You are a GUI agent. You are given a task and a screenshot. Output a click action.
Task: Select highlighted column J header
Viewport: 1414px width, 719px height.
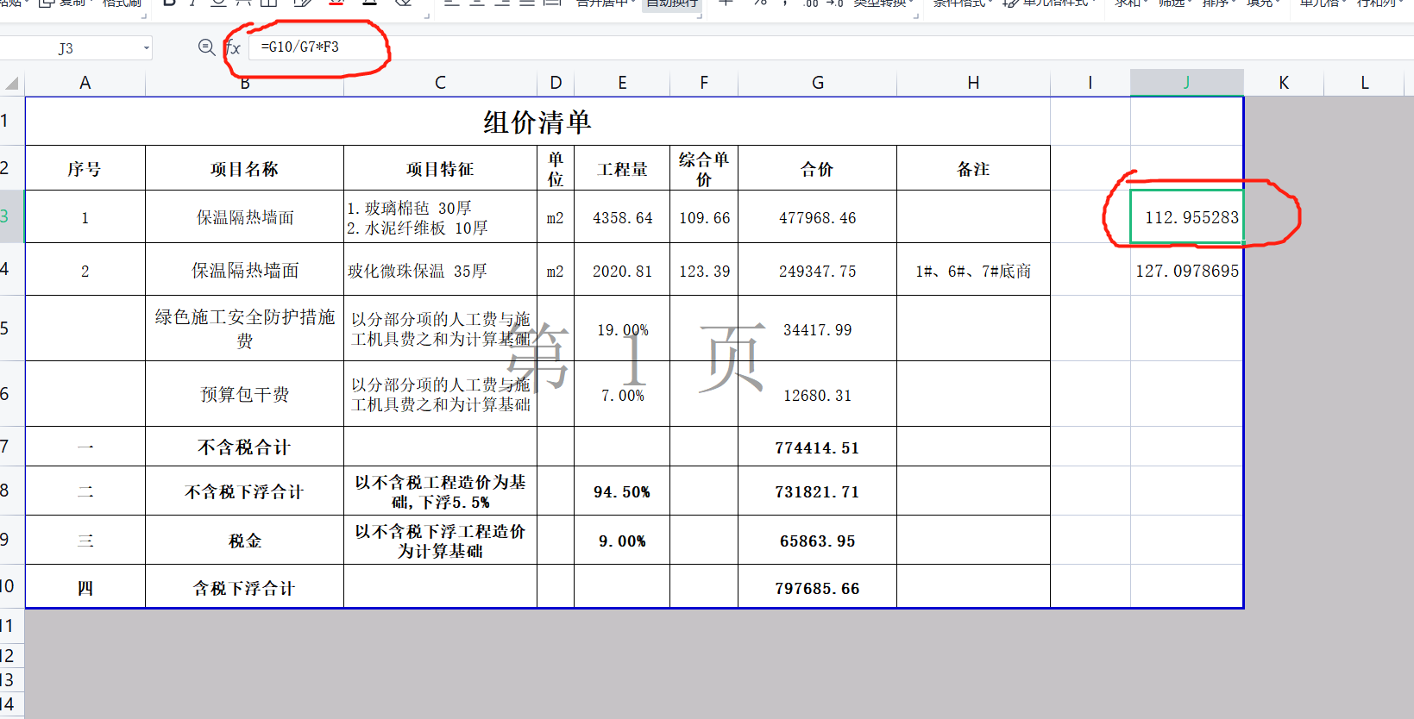pos(1187,83)
